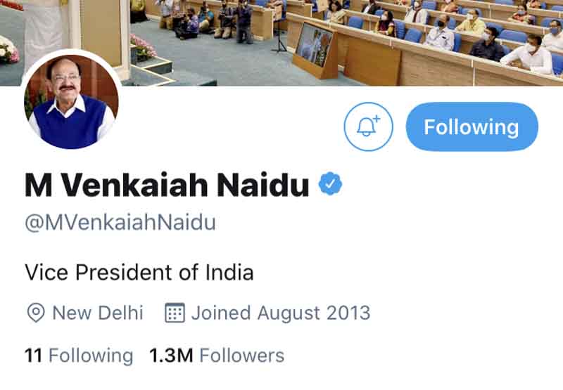The height and width of the screenshot is (390, 563).
Task: Click the blue verified checkmark badge
Action: pos(330,185)
